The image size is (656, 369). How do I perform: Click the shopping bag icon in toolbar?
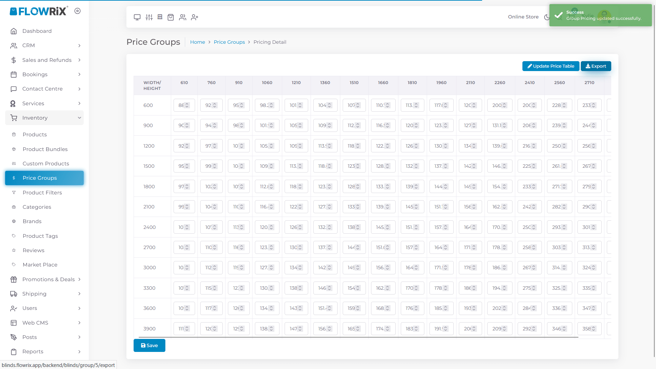click(x=171, y=17)
